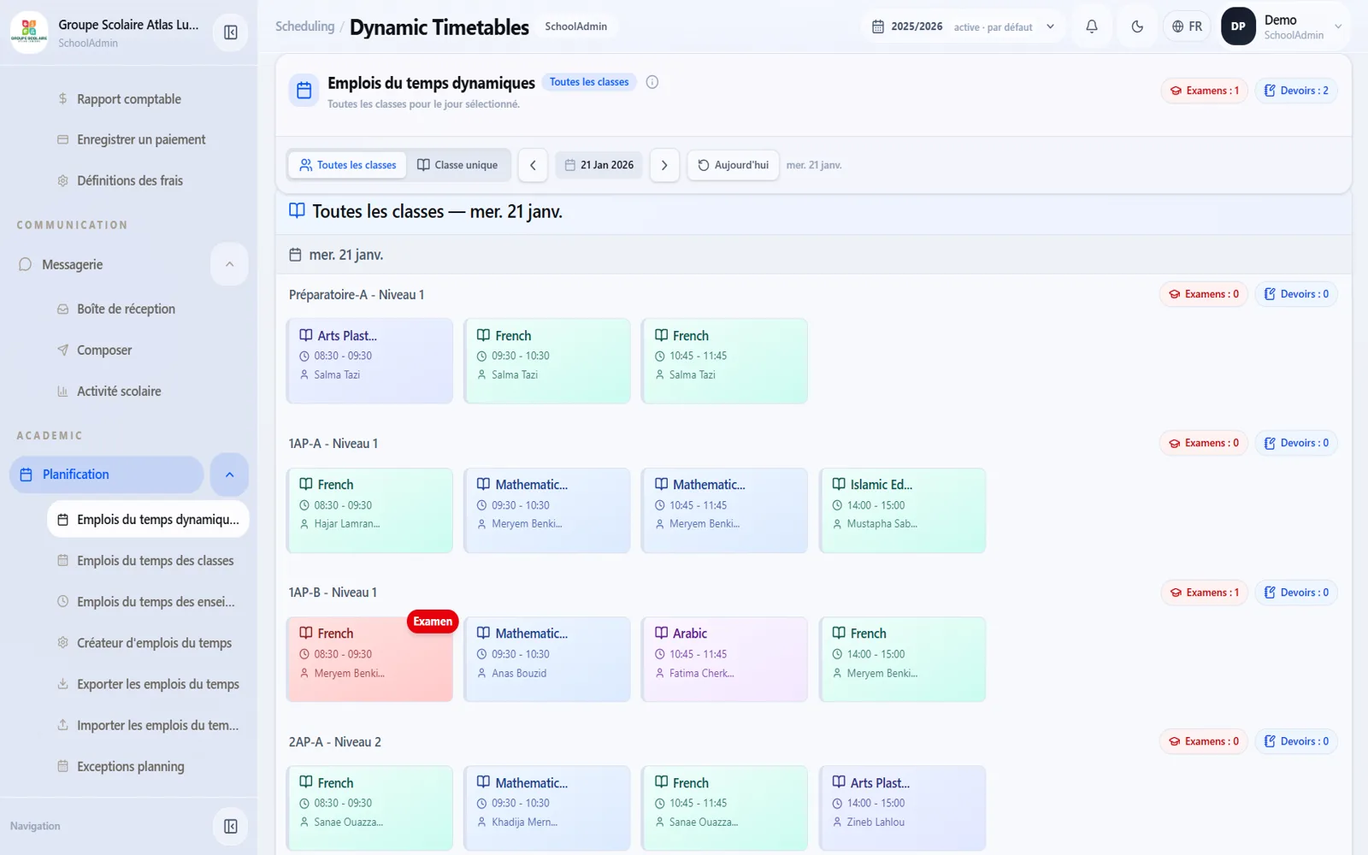Click Examens : 0 for 2AP-A
Screen dimensions: 1368x855
(1204, 741)
